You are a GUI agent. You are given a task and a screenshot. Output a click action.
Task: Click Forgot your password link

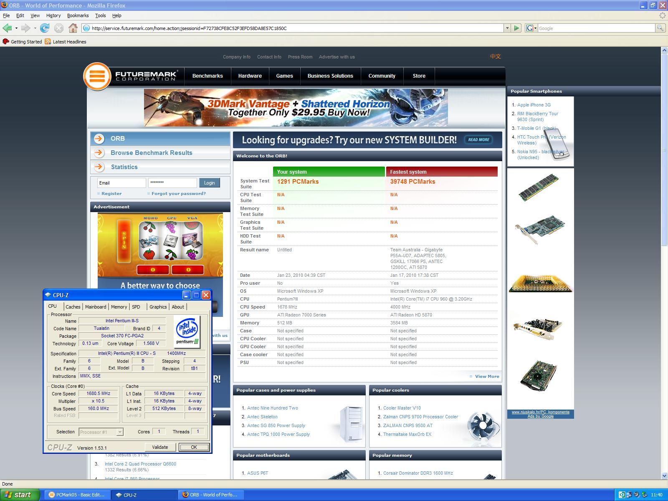click(x=179, y=194)
